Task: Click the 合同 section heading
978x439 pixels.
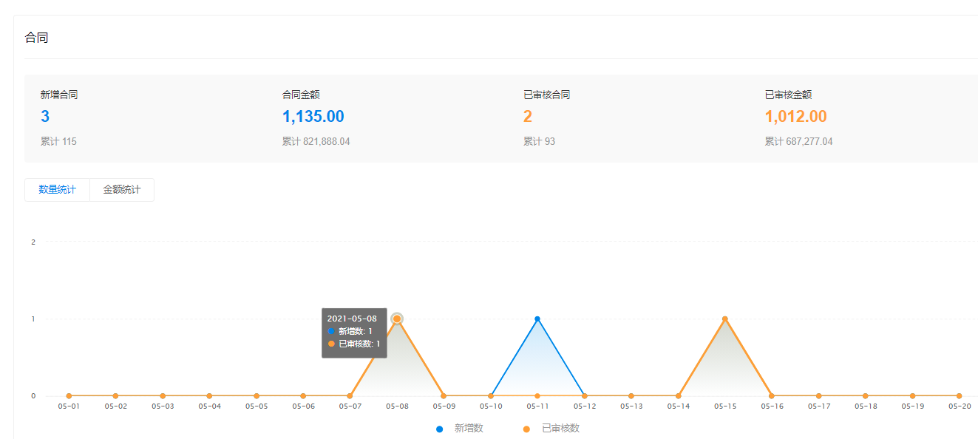Action: (36, 38)
